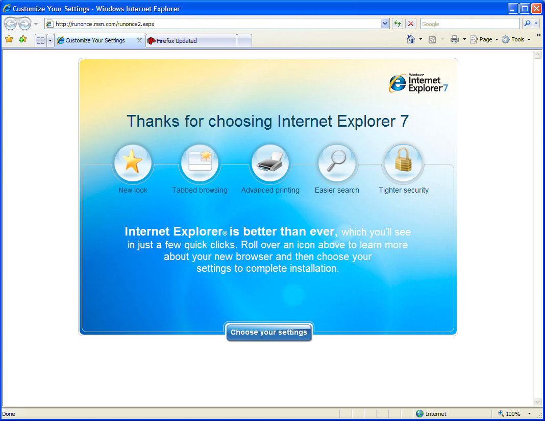Click the scrollbar up arrow
Image resolution: width=545 pixels, height=421 pixels.
click(538, 54)
